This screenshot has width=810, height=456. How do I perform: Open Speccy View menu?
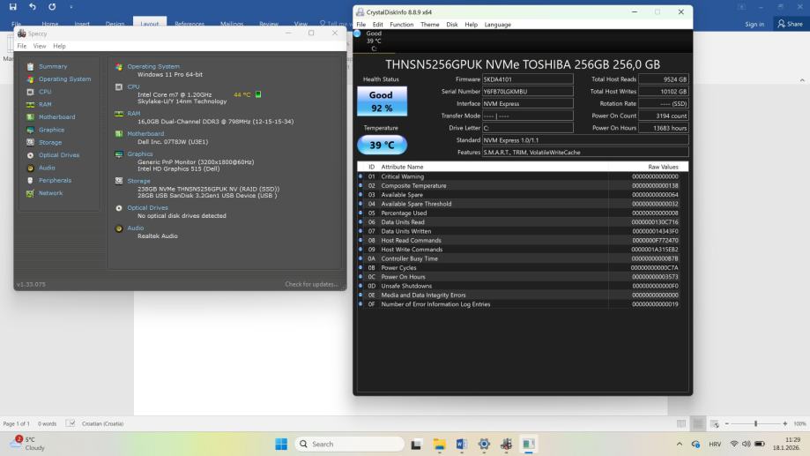click(x=40, y=46)
